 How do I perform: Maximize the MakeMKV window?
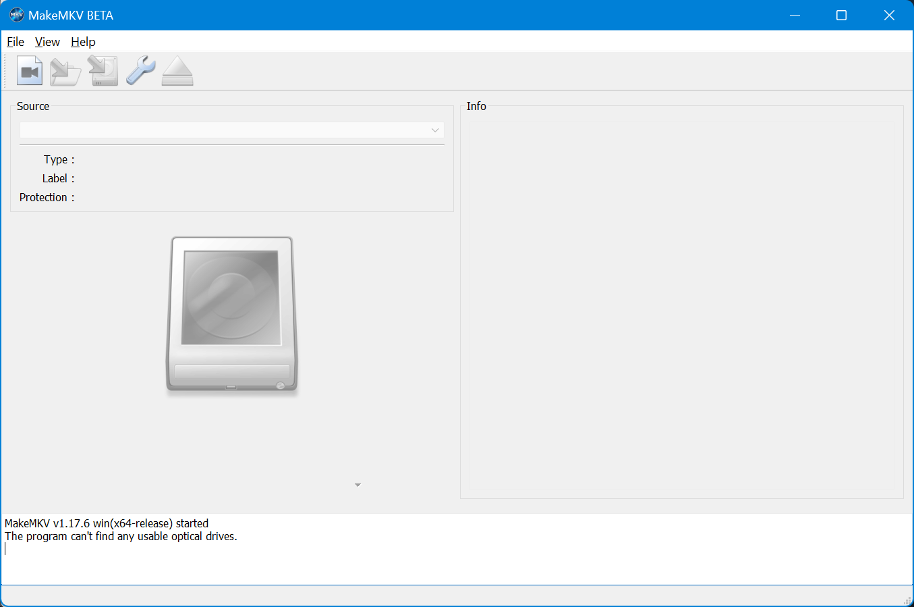(841, 15)
